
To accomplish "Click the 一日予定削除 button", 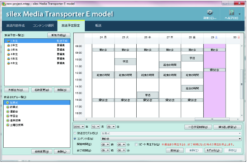I will click(x=198, y=127).
